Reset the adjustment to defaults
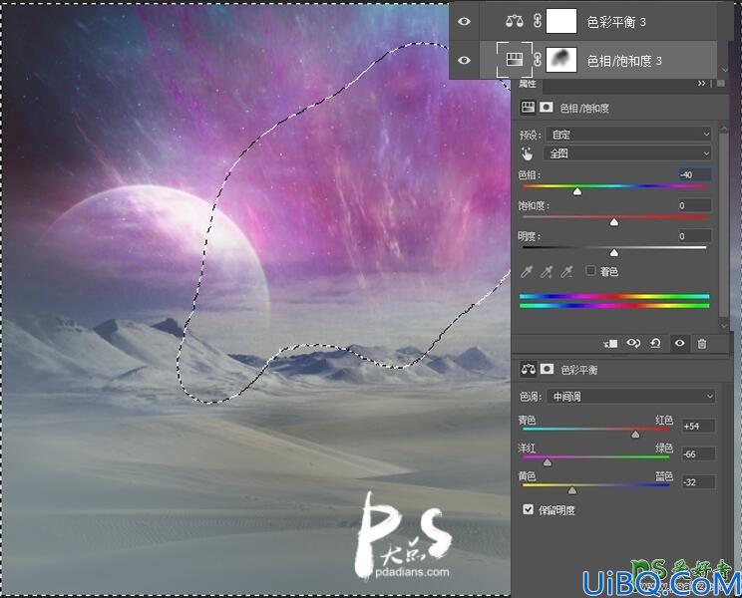 tap(655, 343)
